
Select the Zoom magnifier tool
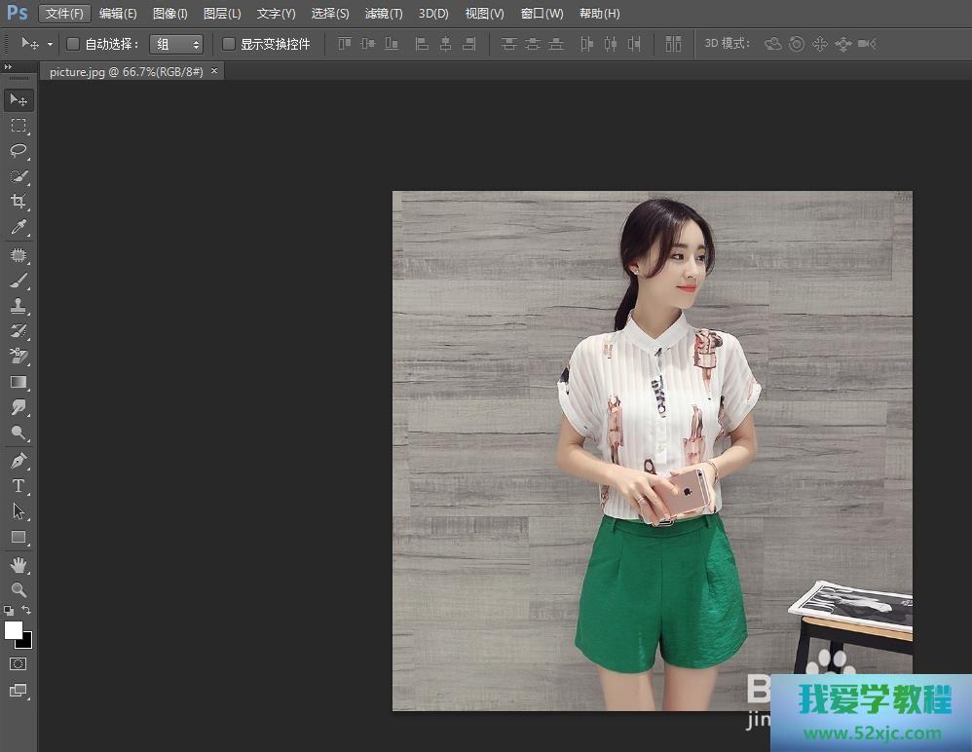point(19,589)
